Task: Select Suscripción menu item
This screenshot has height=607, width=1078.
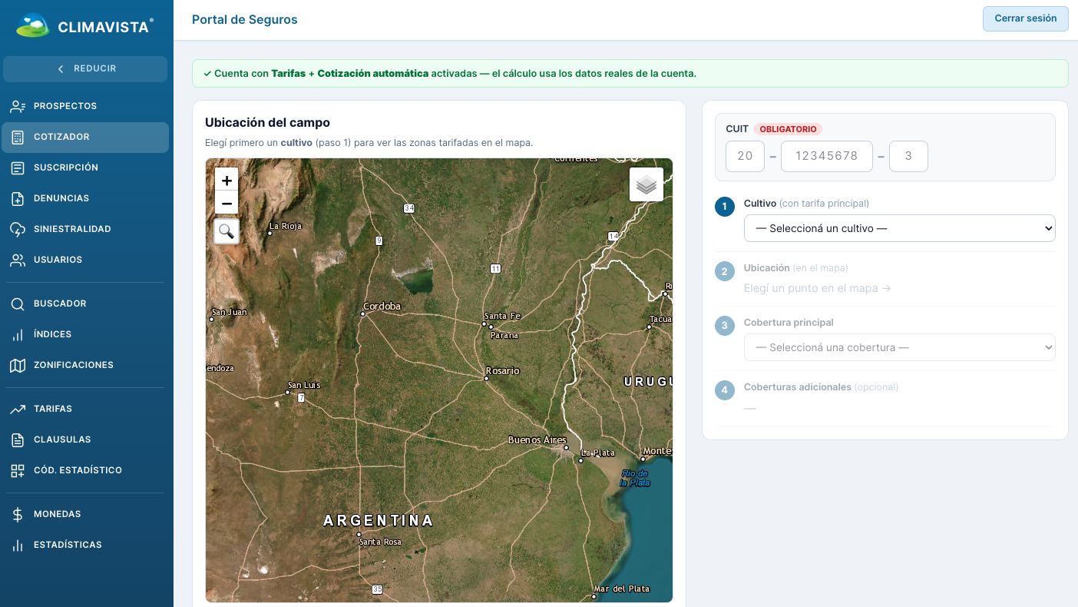Action: [85, 168]
